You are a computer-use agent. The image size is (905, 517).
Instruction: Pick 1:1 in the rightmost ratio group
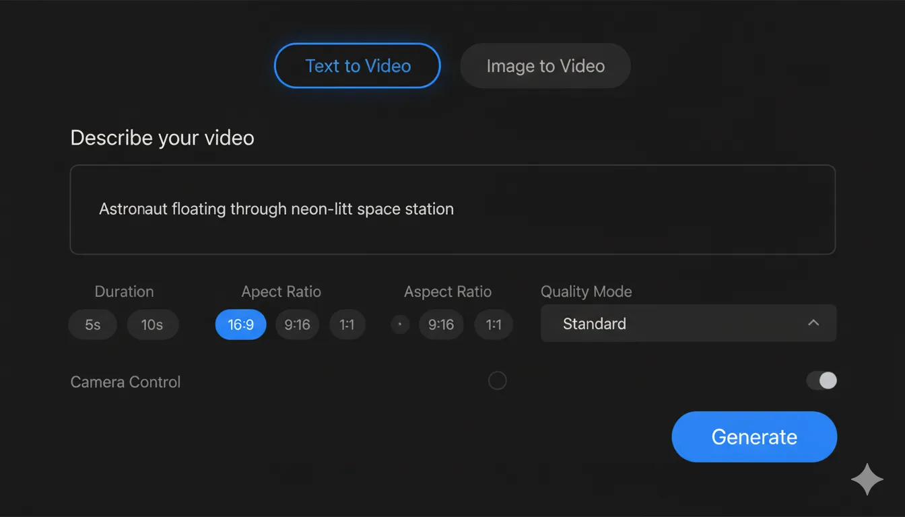click(494, 324)
